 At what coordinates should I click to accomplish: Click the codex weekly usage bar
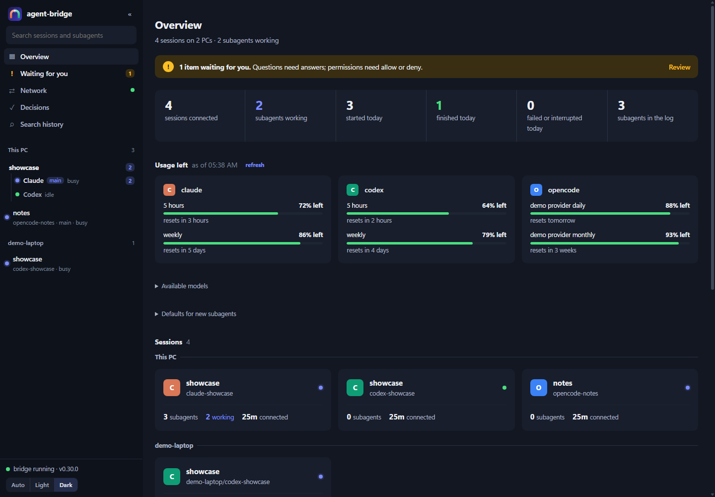(x=427, y=243)
